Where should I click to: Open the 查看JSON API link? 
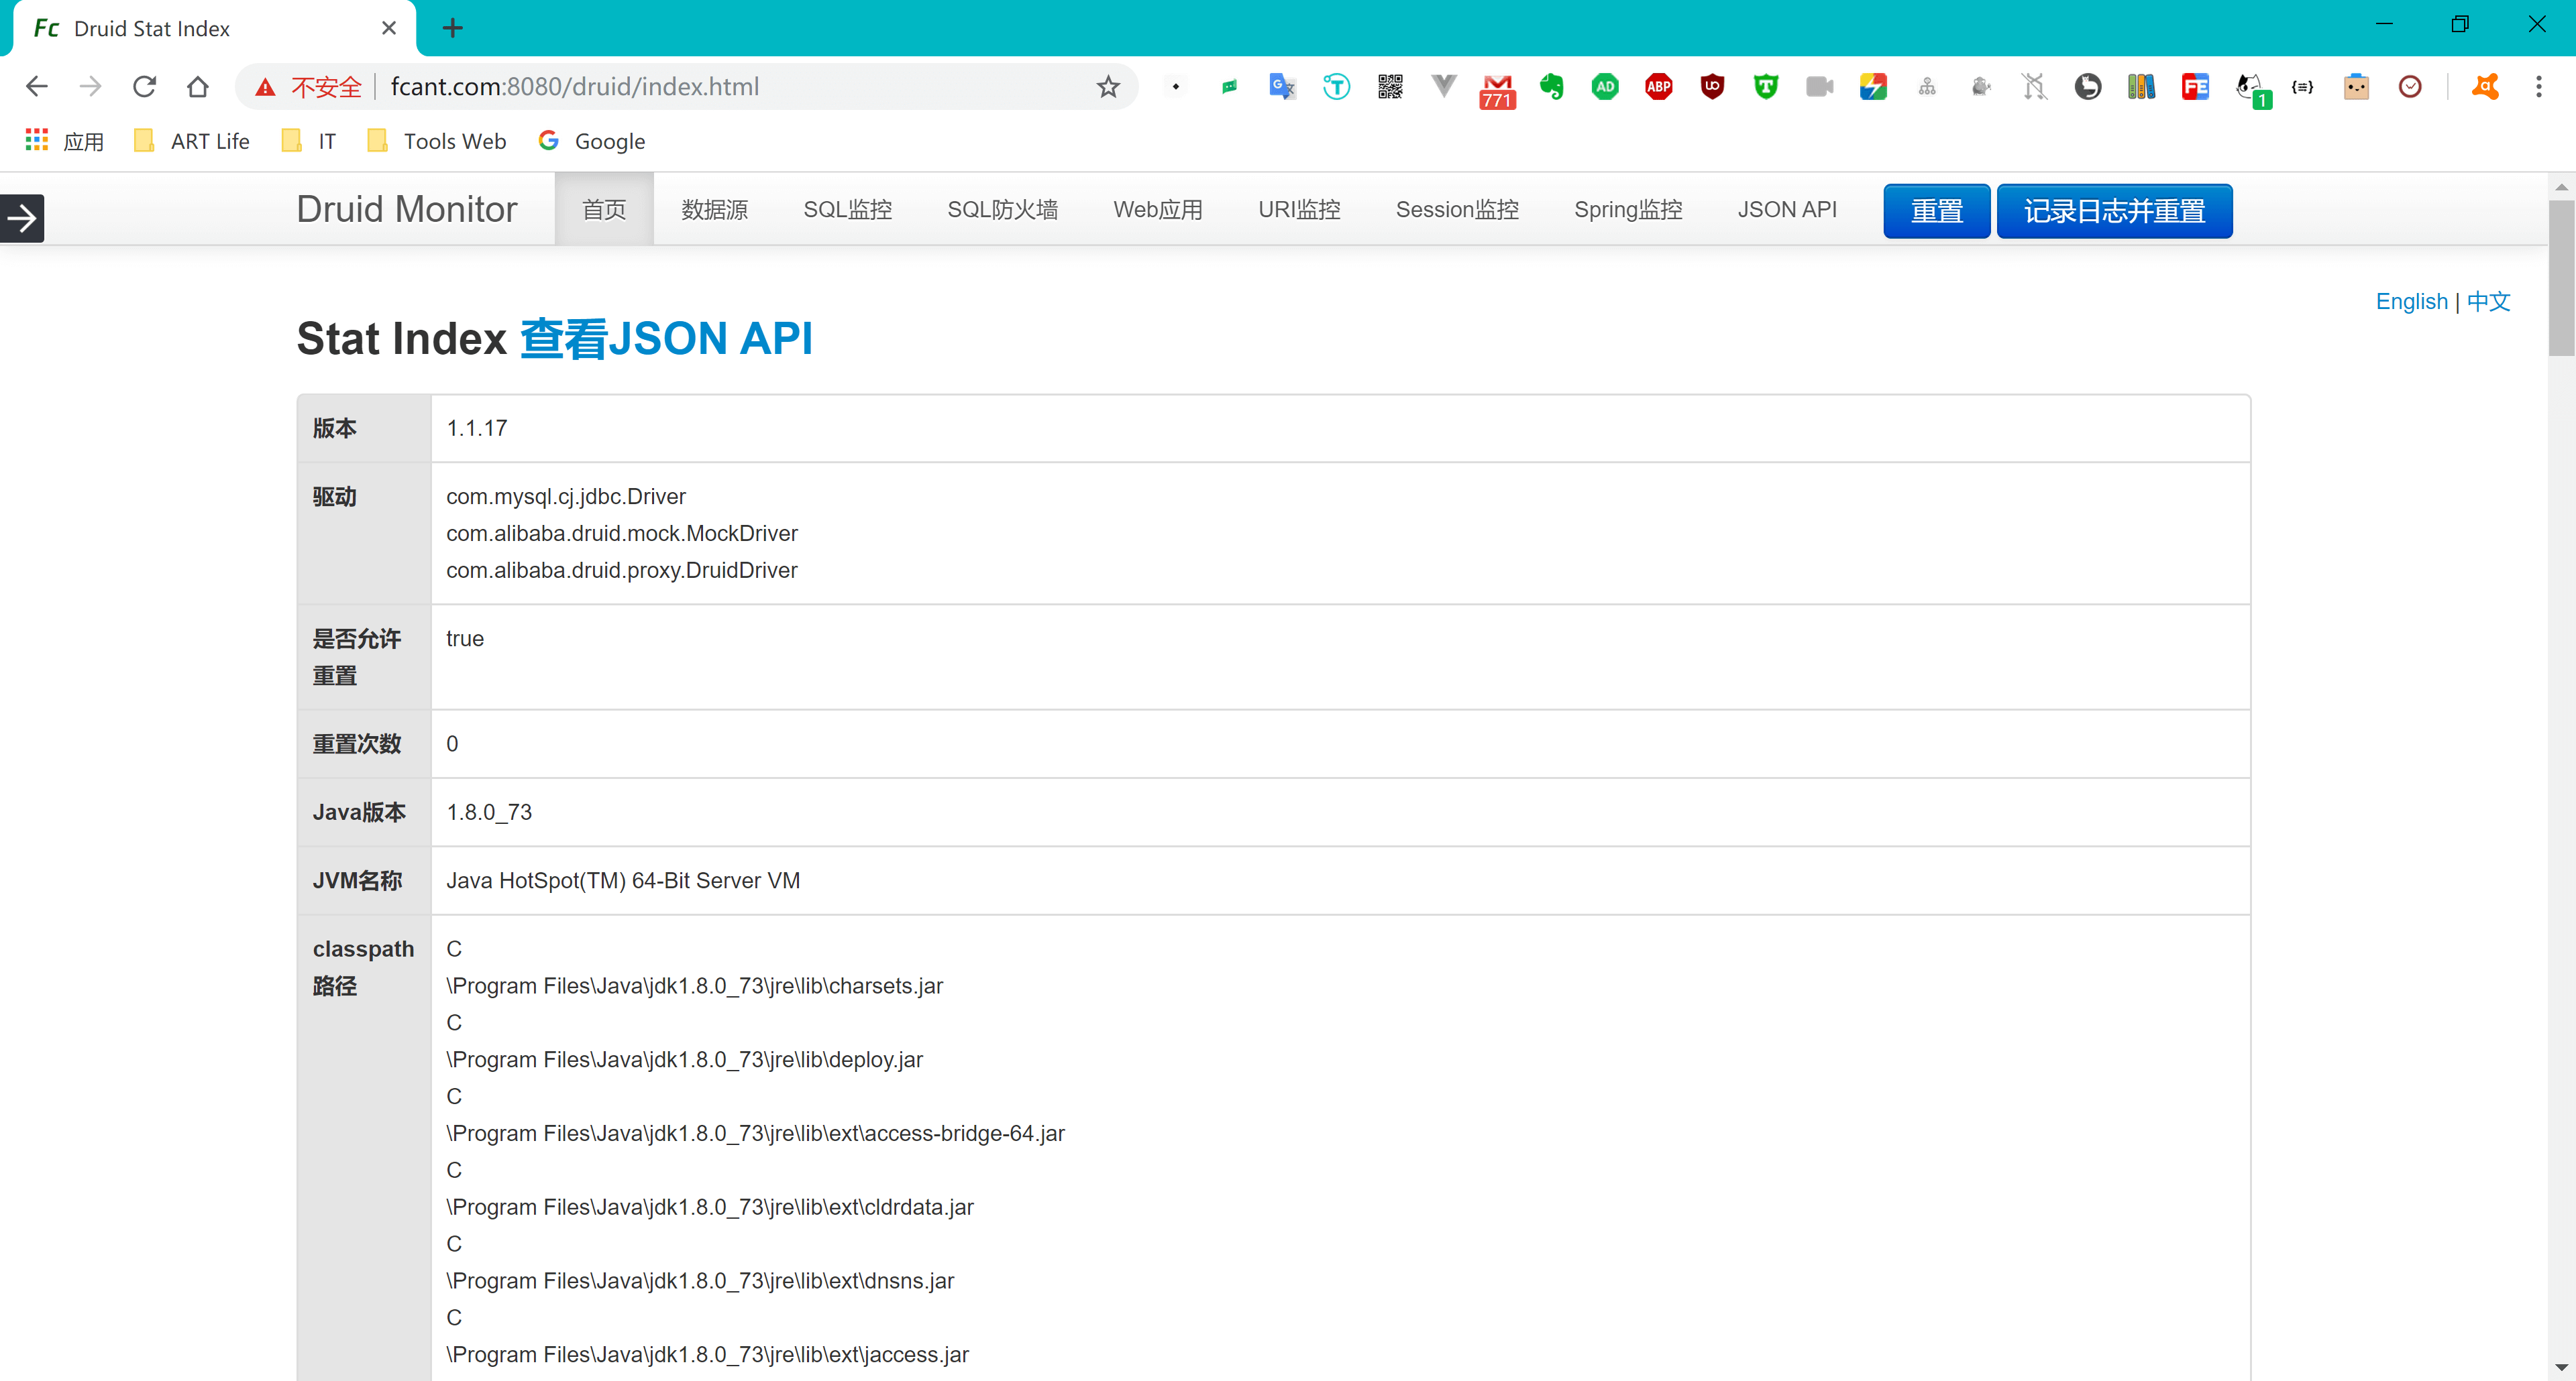coord(666,339)
